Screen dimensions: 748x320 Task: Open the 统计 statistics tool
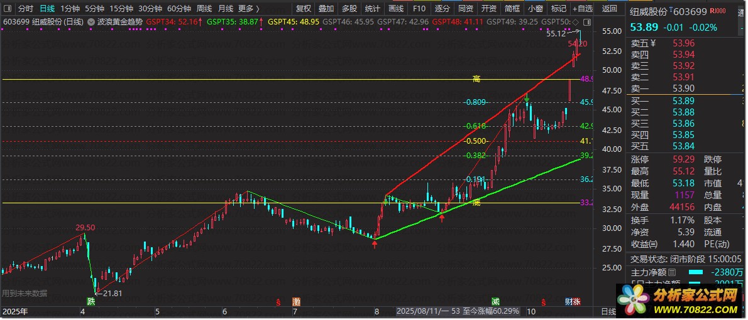click(x=373, y=9)
